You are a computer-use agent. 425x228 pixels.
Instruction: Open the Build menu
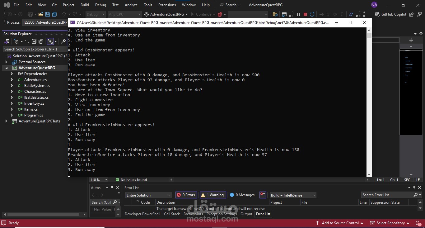coord(85,5)
